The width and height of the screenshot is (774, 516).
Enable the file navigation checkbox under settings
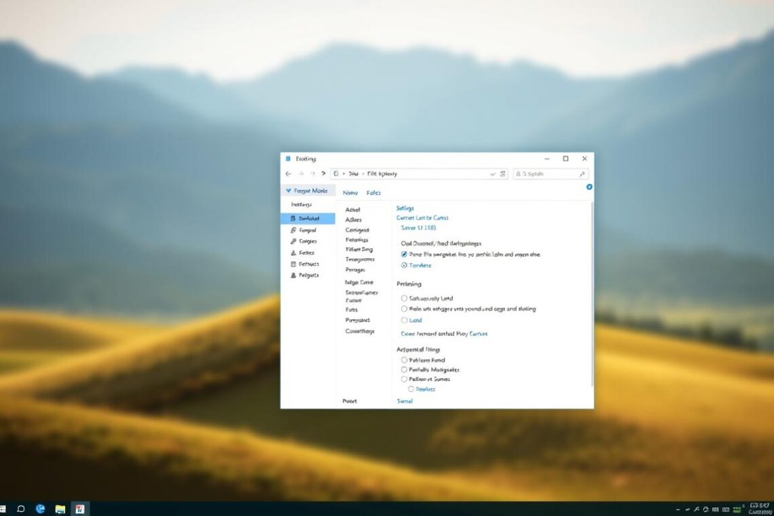click(404, 254)
